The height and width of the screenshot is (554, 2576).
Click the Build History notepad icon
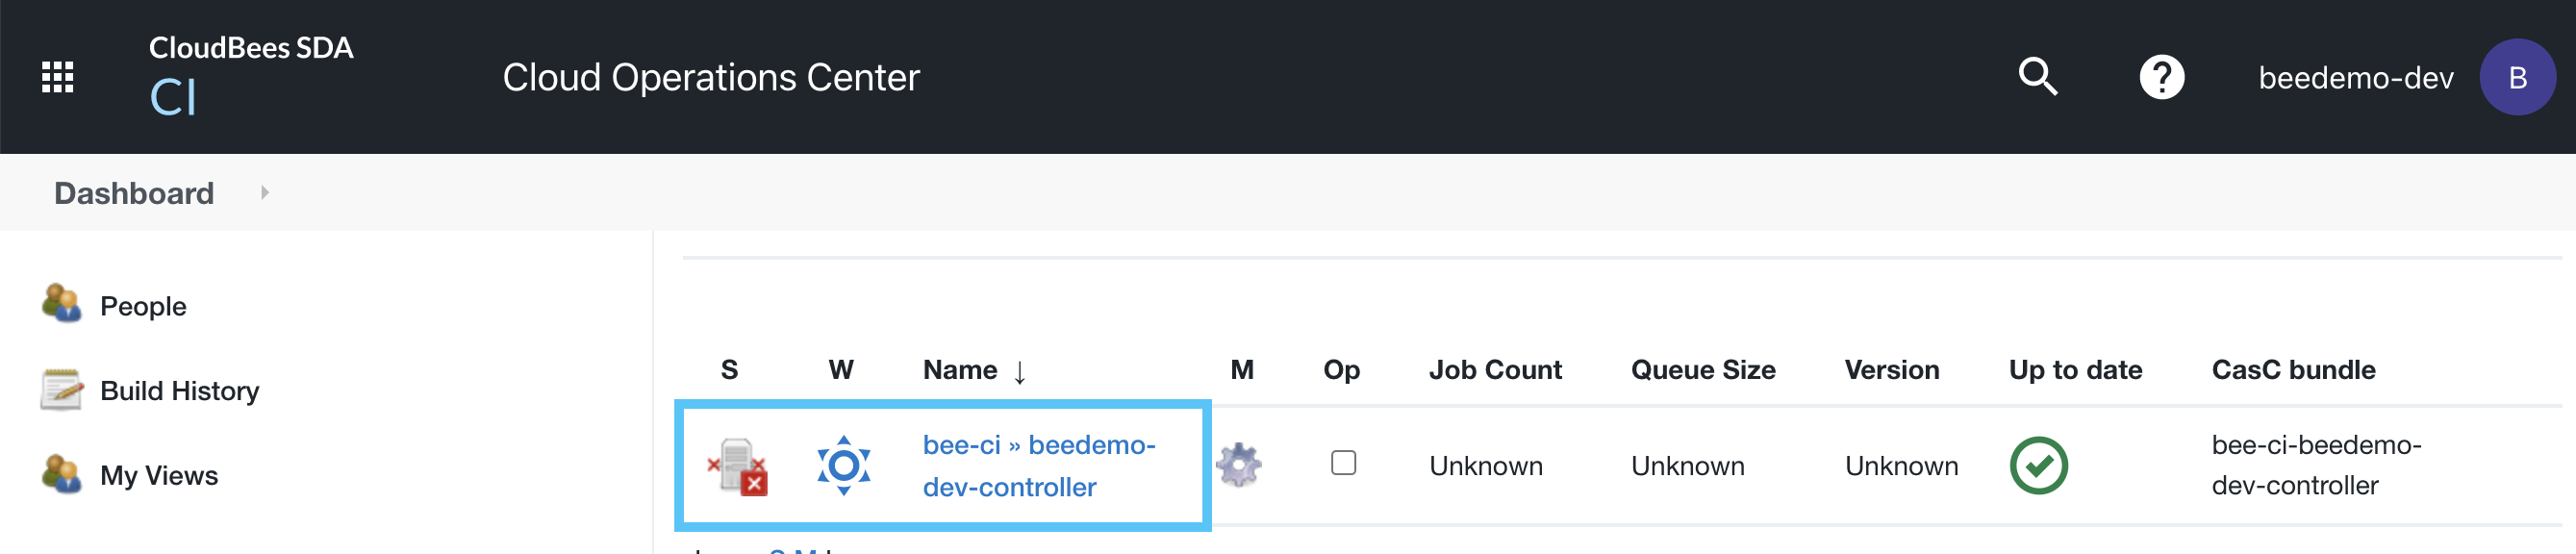pos(62,390)
